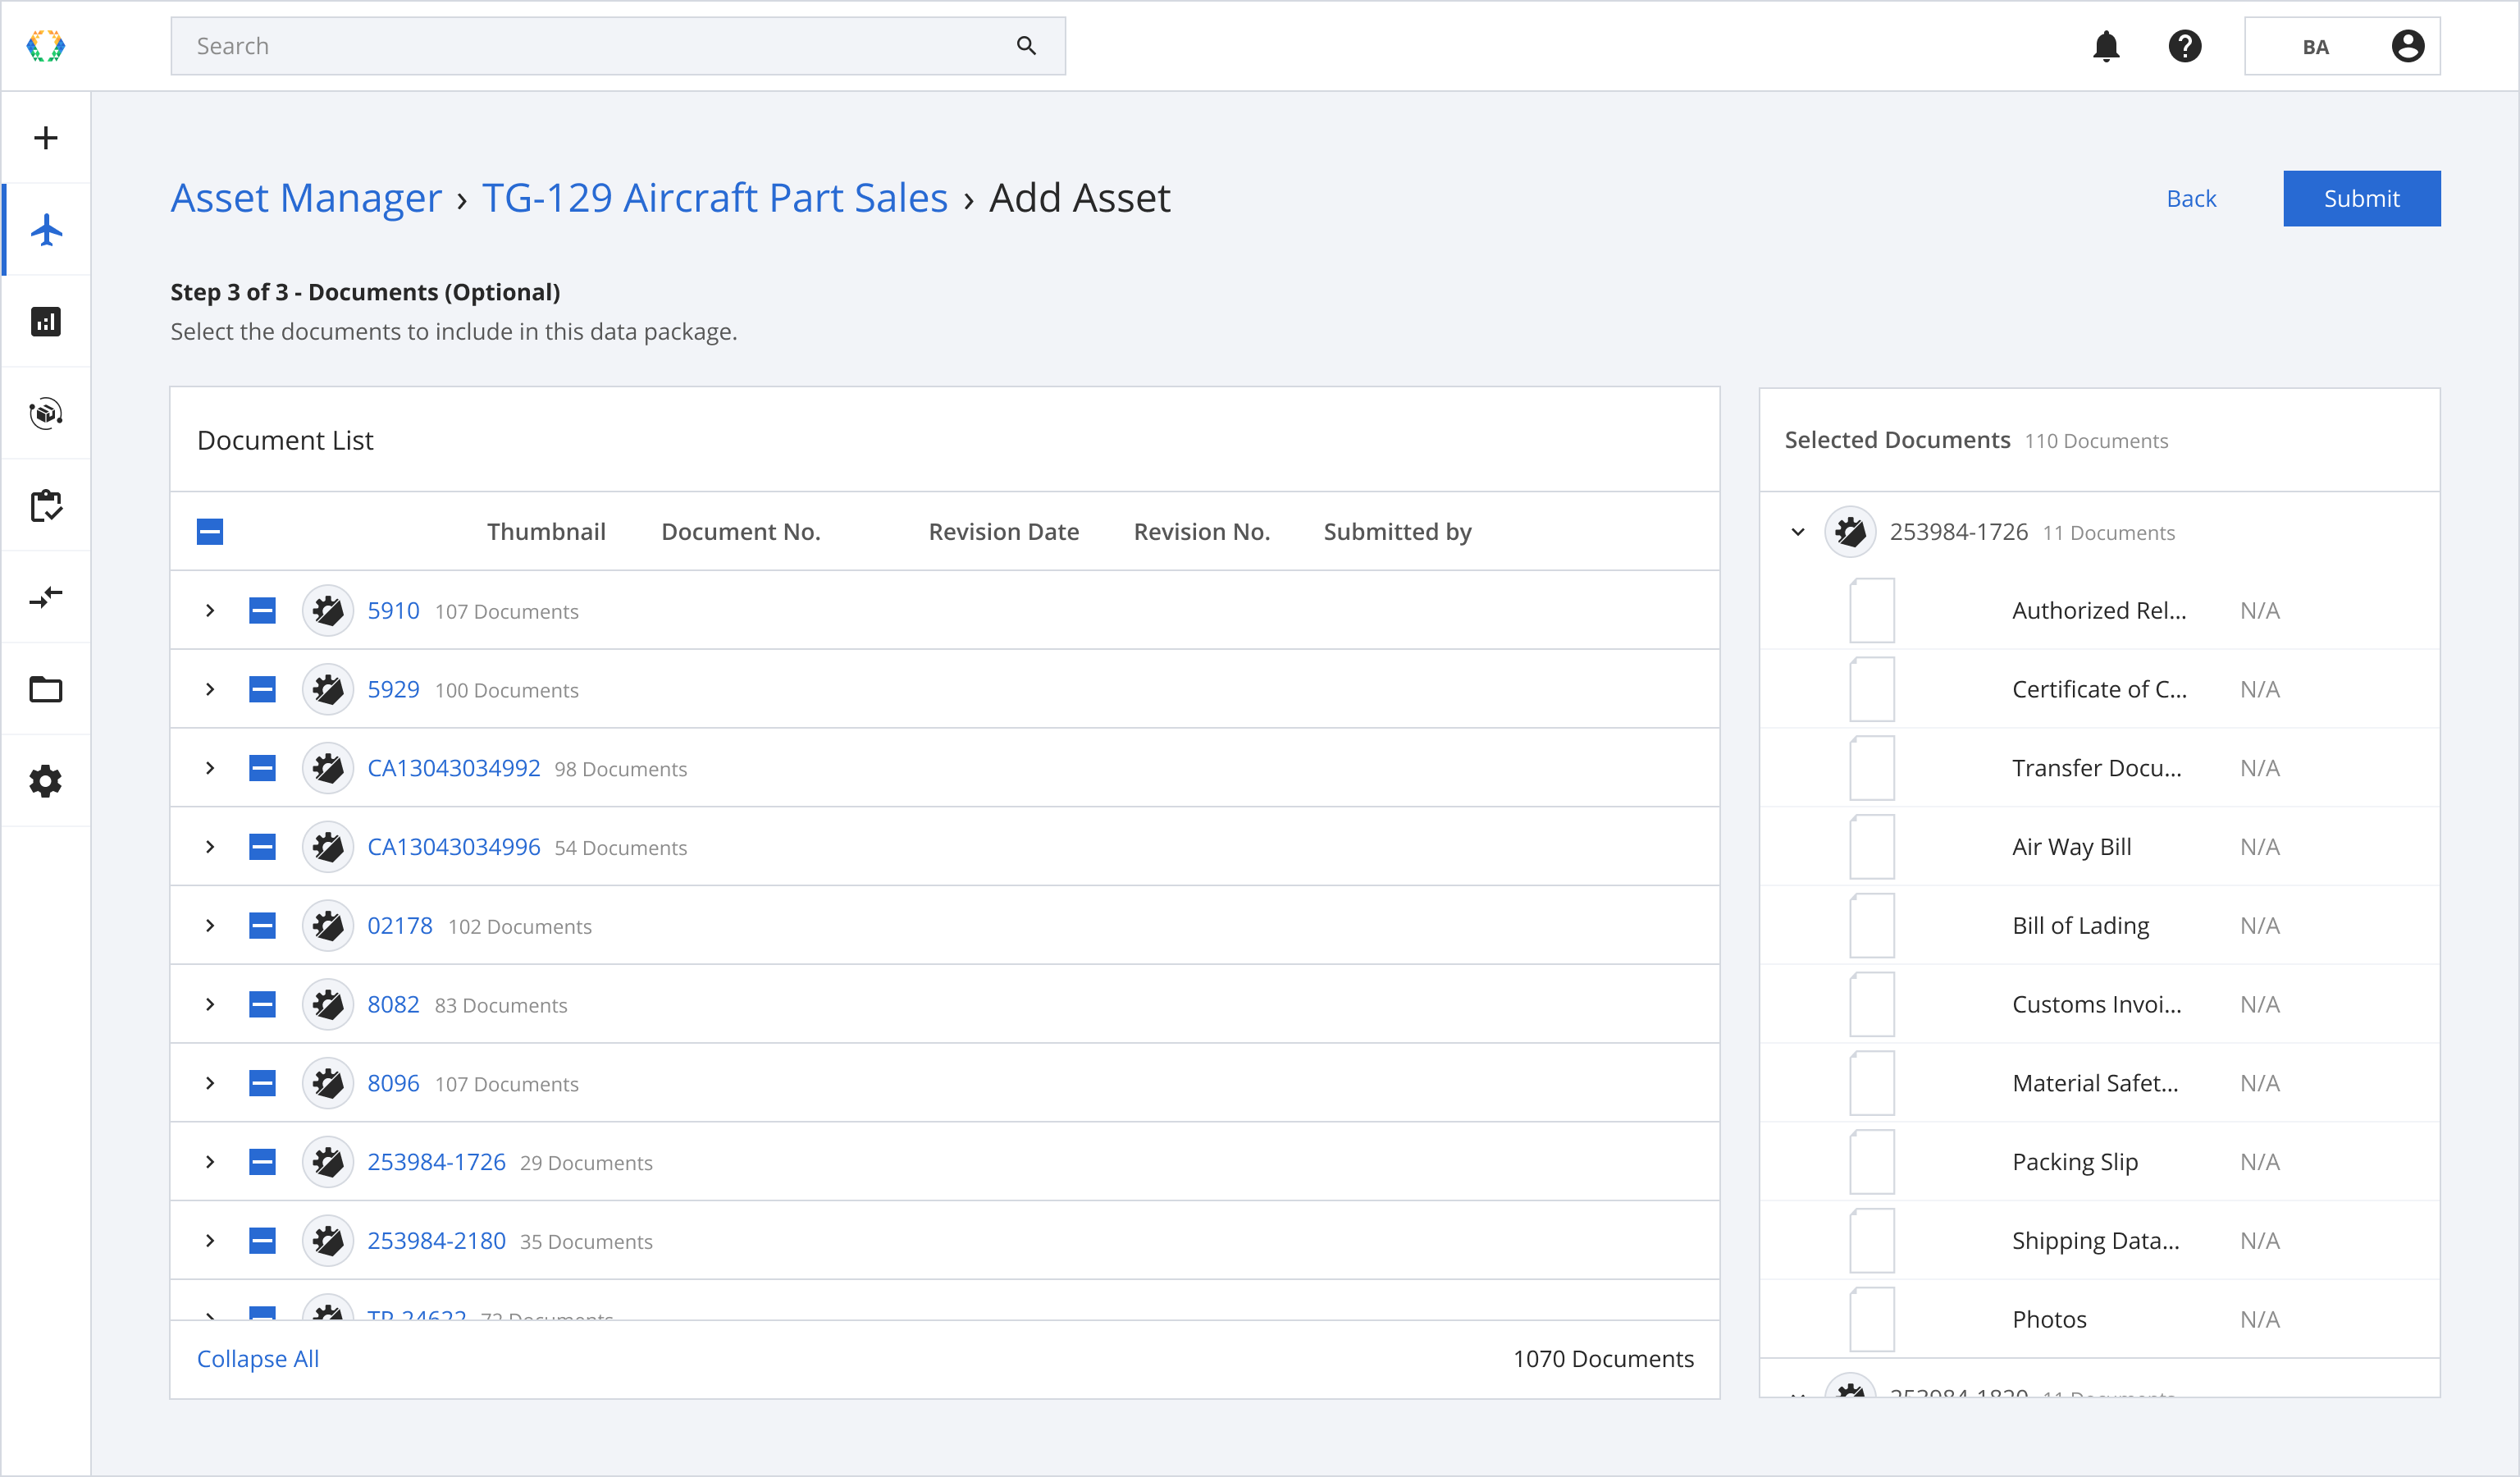Click the Collapse All link
The image size is (2520, 1477).
tap(258, 1358)
